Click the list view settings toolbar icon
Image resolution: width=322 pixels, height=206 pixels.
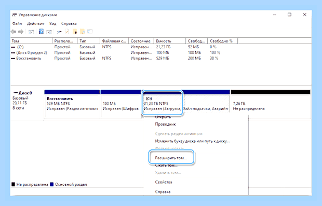click(90, 32)
